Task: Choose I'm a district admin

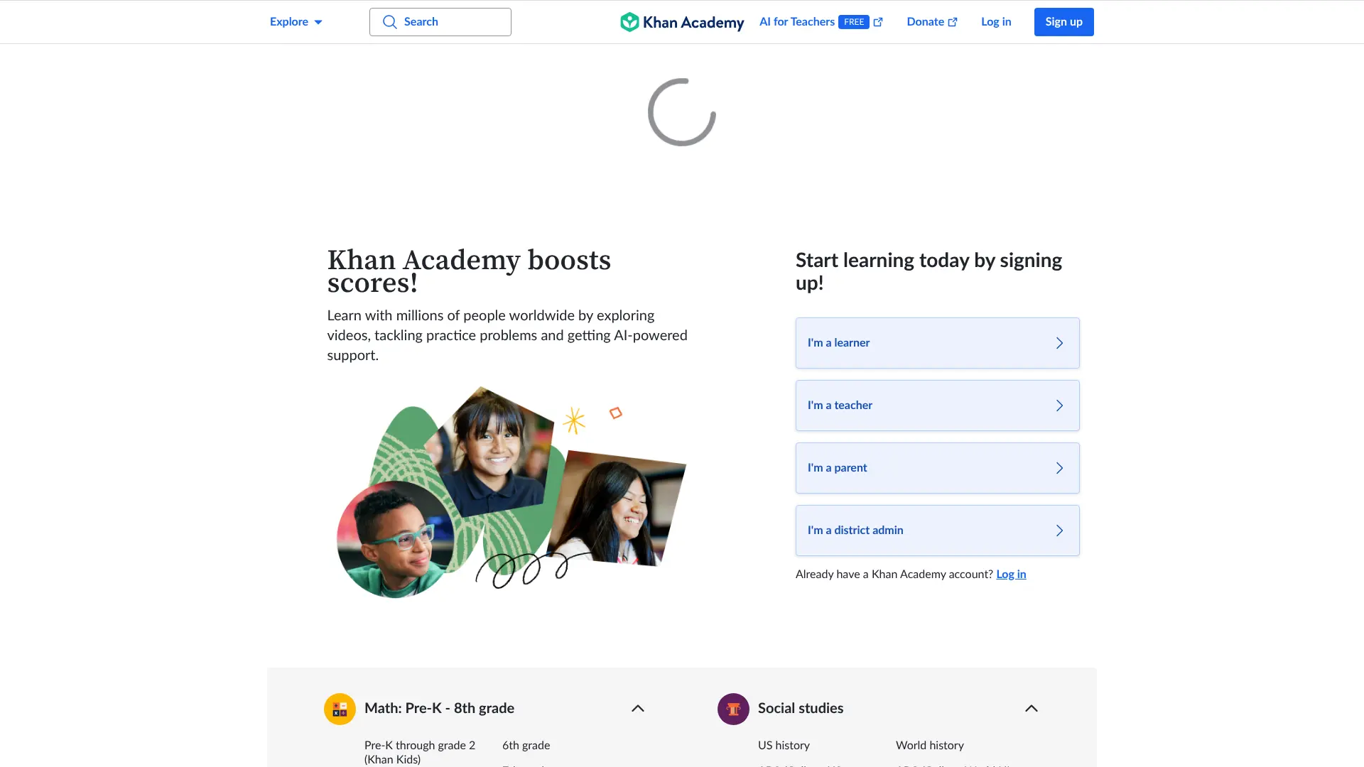Action: click(937, 531)
